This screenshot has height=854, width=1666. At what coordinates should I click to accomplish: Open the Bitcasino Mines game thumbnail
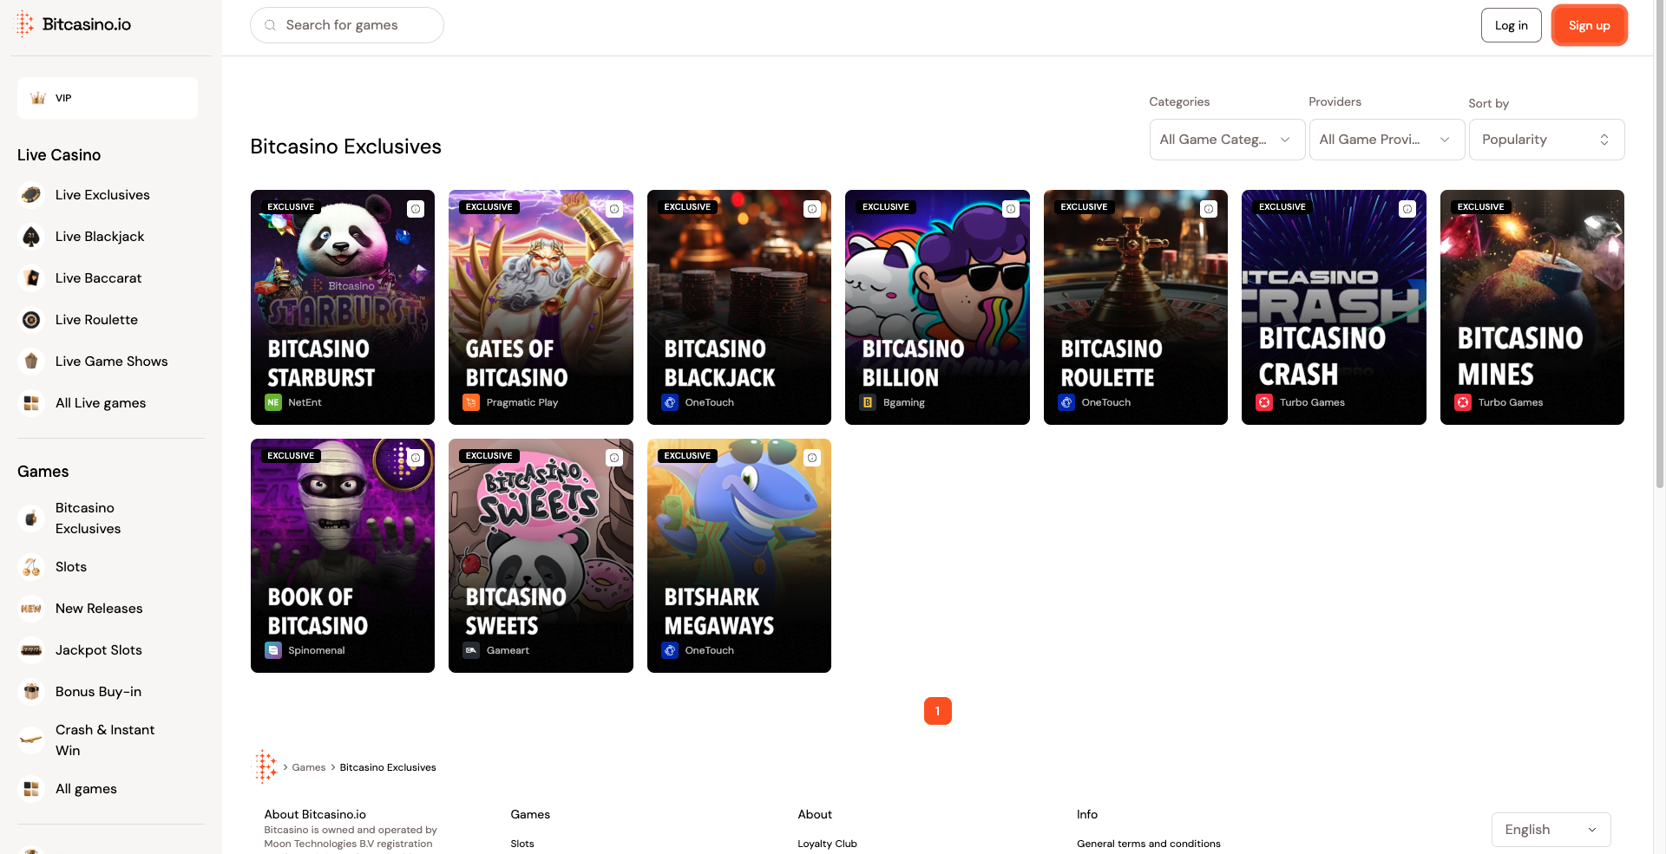(x=1532, y=307)
